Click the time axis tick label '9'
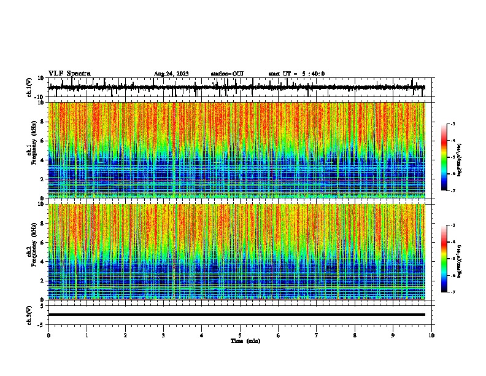Viewport: 486px width, 376px height. click(393, 335)
